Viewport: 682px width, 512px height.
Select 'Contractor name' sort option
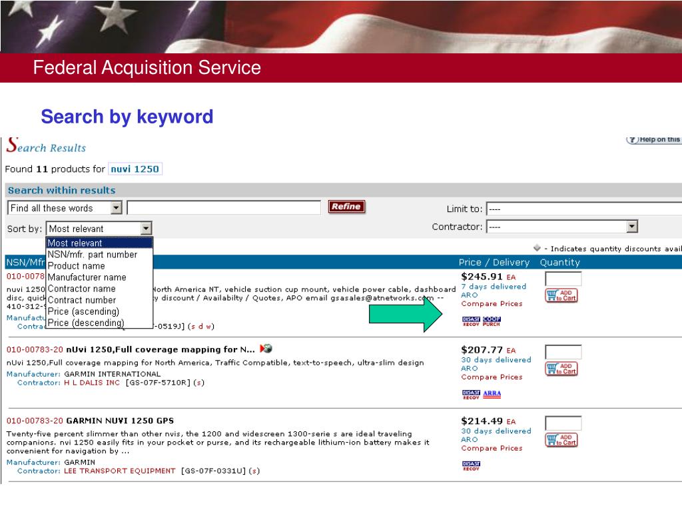pyautogui.click(x=99, y=289)
